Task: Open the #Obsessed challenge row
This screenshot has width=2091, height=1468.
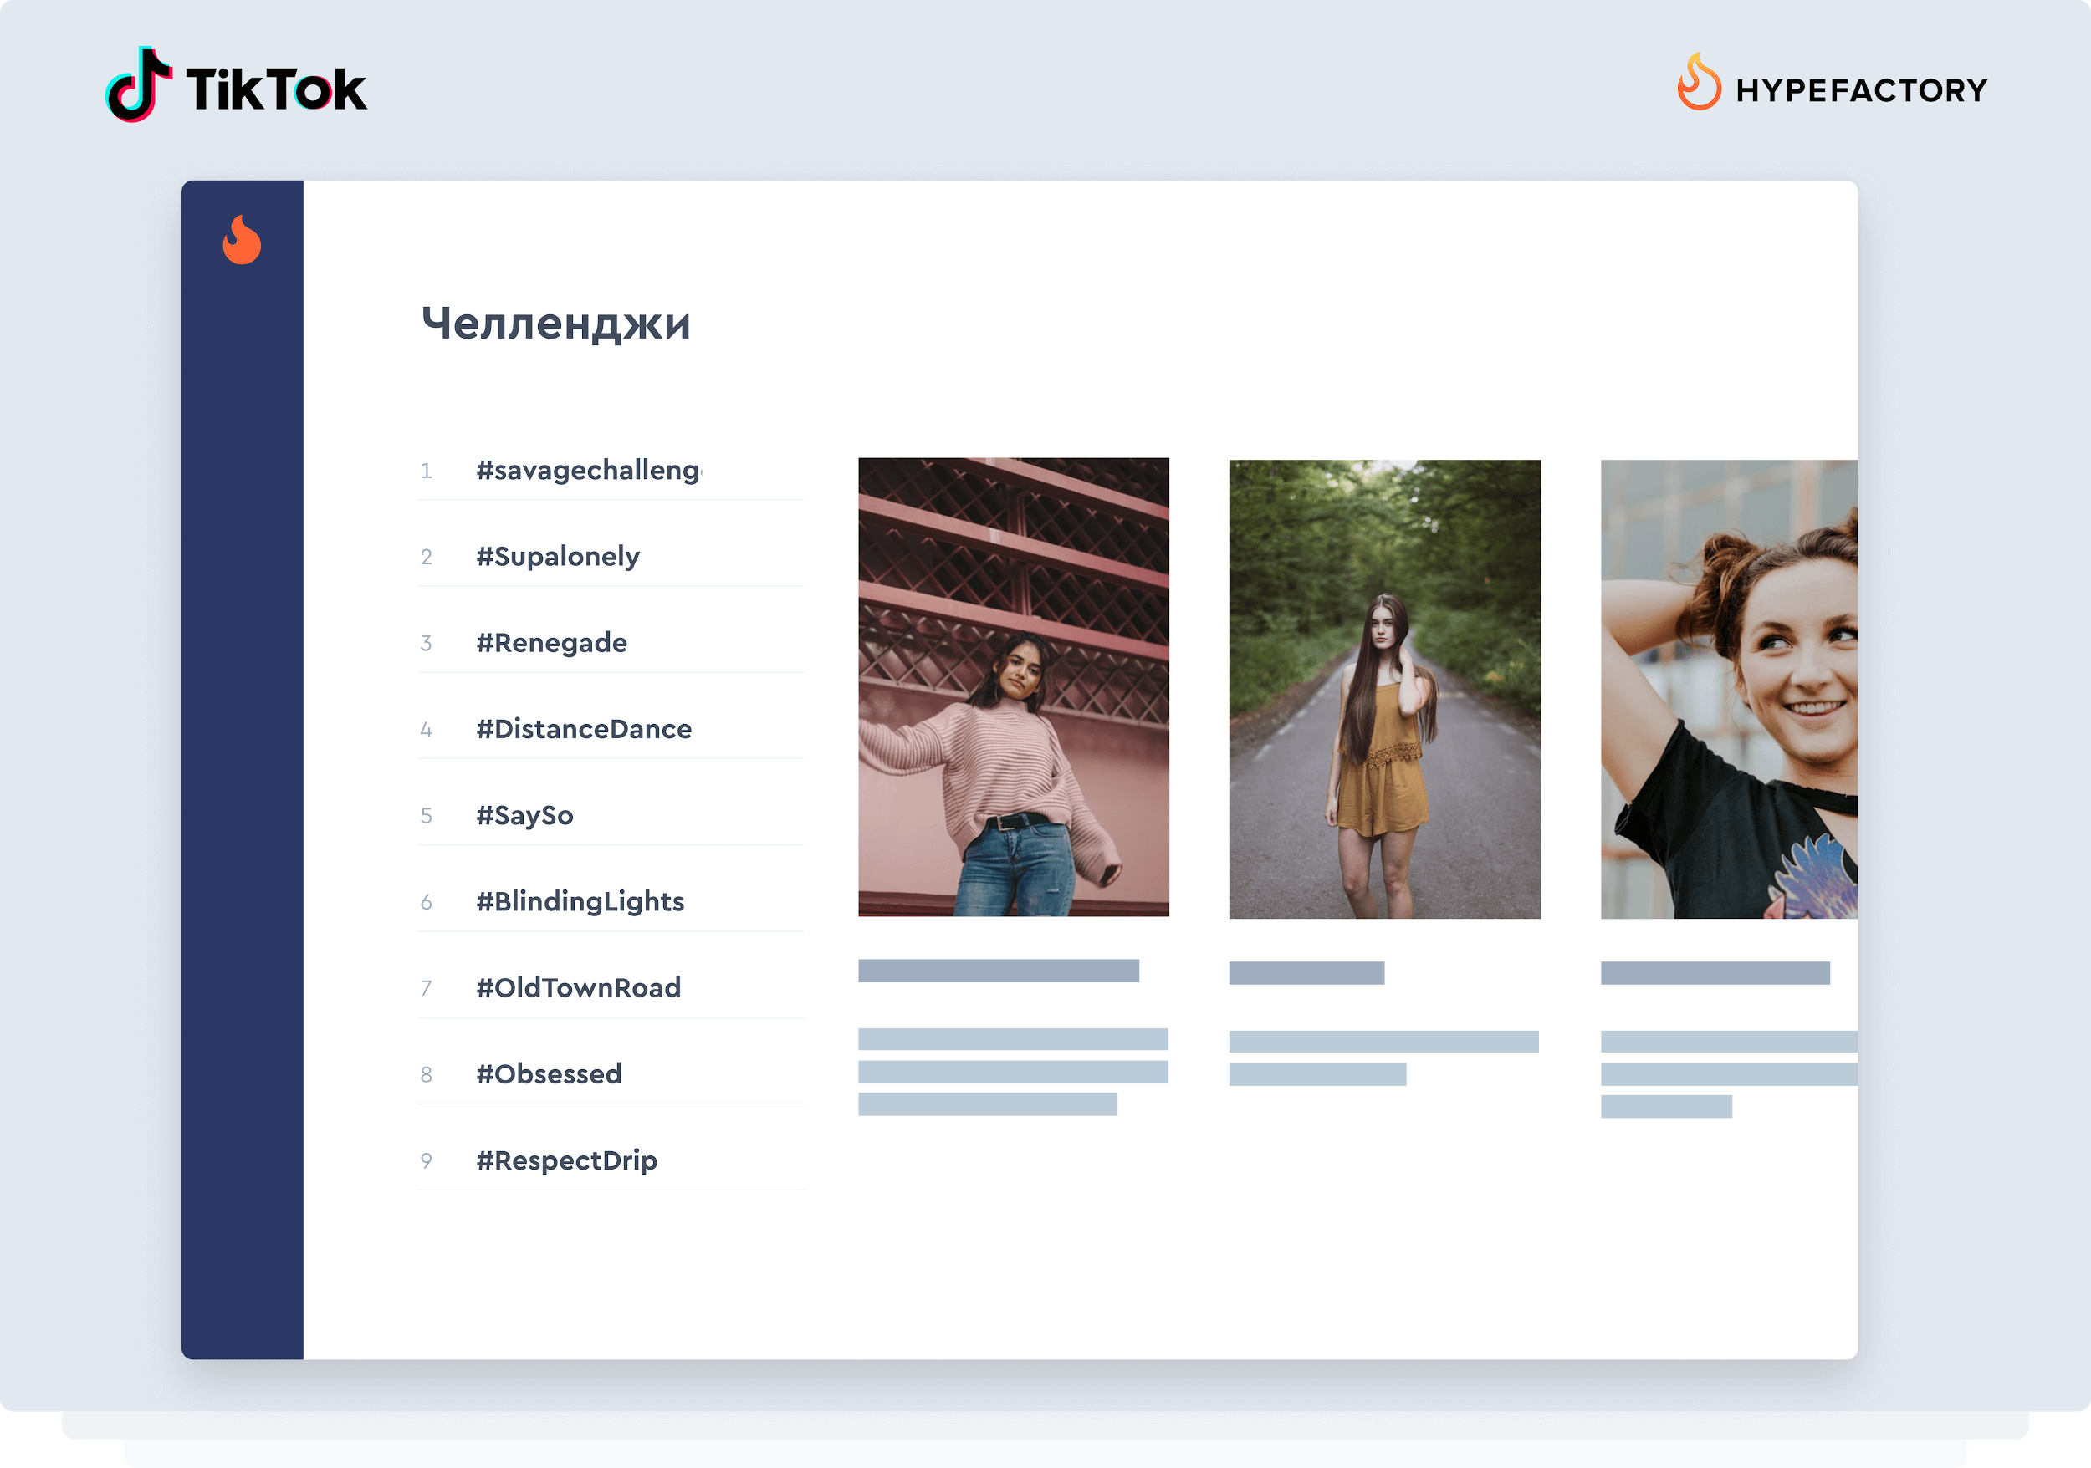Action: tap(611, 1075)
